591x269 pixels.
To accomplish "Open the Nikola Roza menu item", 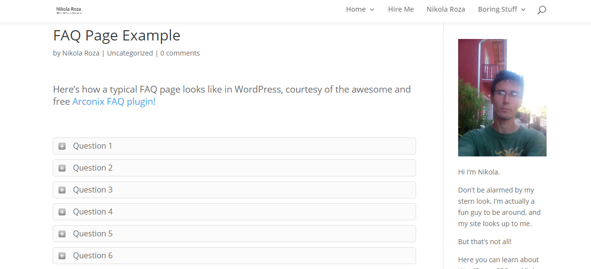I will pyautogui.click(x=445, y=9).
